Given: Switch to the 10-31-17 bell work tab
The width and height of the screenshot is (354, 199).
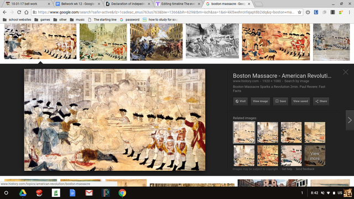Looking at the screenshot, I should click(x=27, y=4).
